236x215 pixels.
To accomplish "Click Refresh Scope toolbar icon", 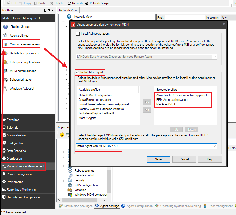I will 87,3.
